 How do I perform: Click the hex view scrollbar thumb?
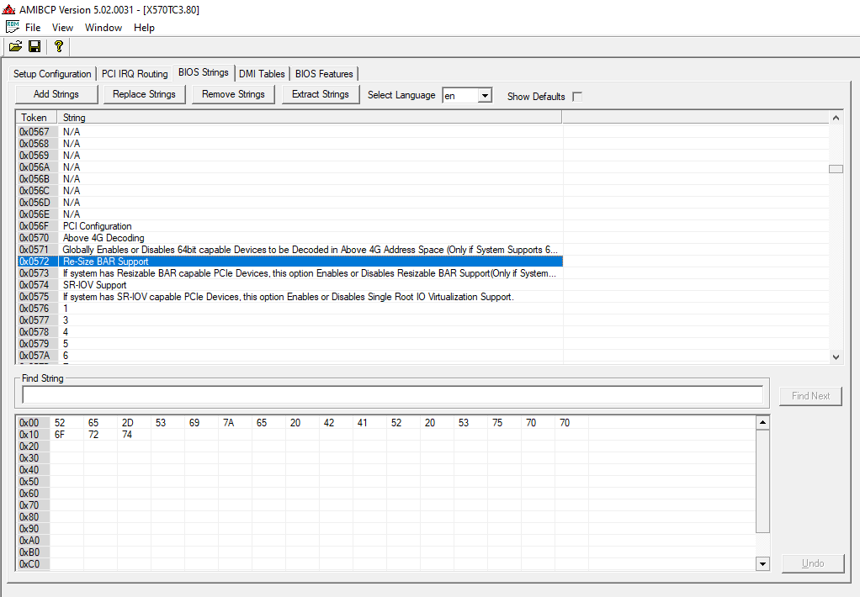pos(762,481)
